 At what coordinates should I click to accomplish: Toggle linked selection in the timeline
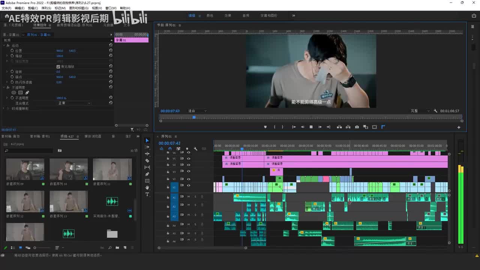pyautogui.click(x=178, y=149)
